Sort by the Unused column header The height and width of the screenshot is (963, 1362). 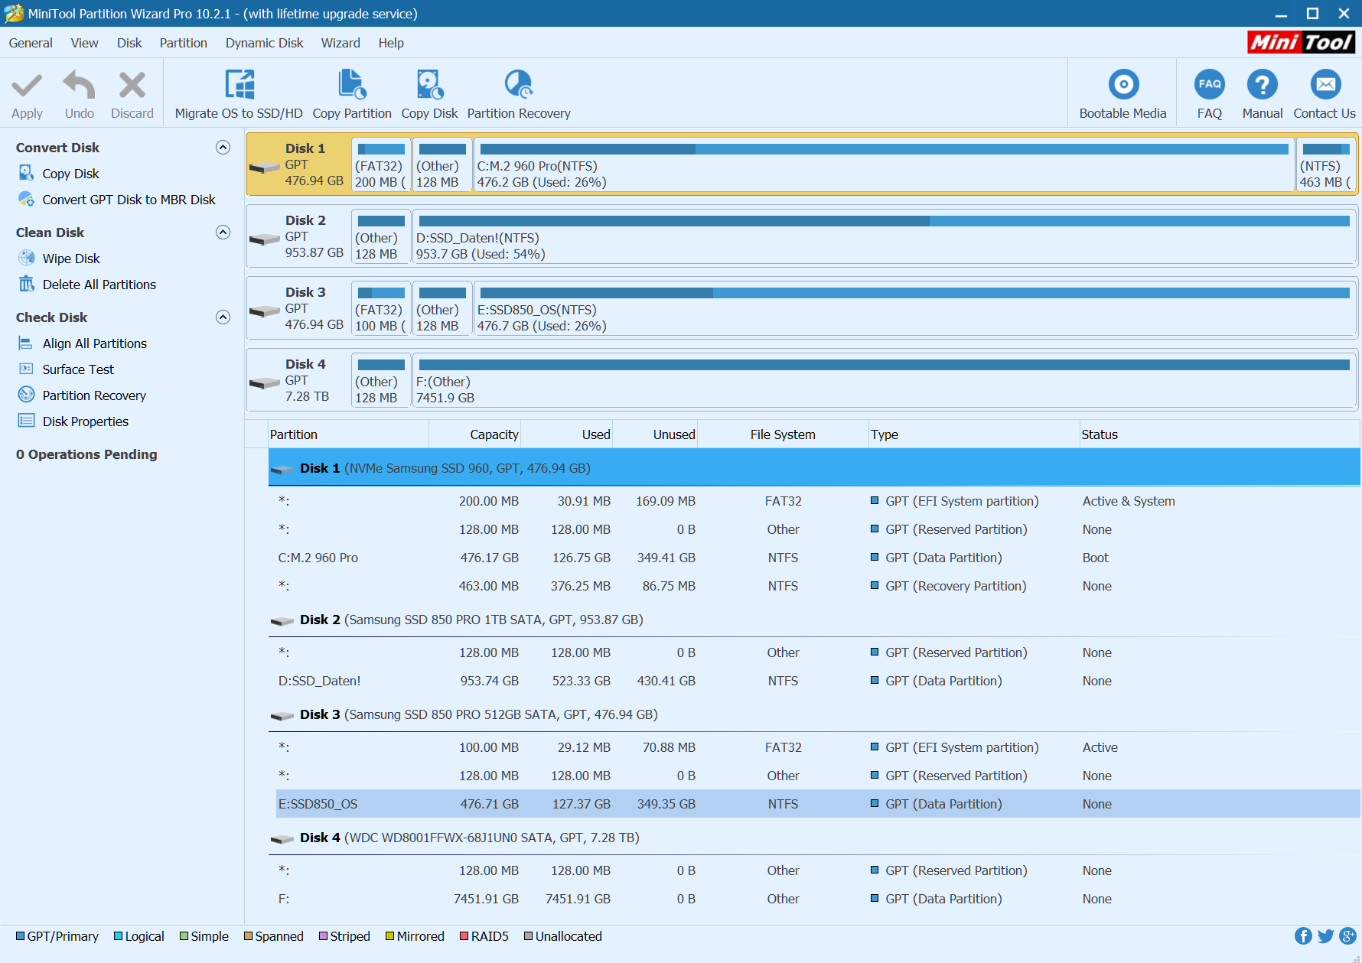click(655, 434)
